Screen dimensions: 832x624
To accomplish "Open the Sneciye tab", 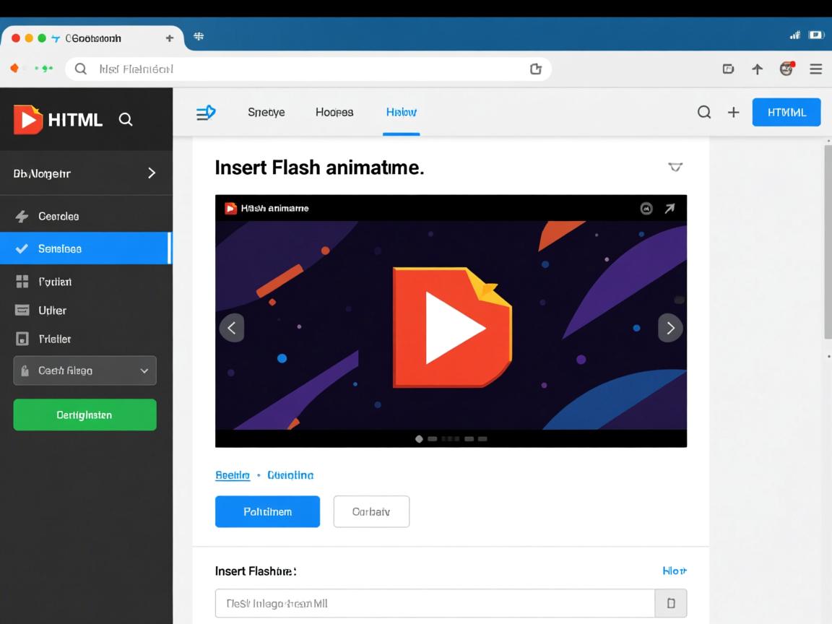I will (x=266, y=112).
